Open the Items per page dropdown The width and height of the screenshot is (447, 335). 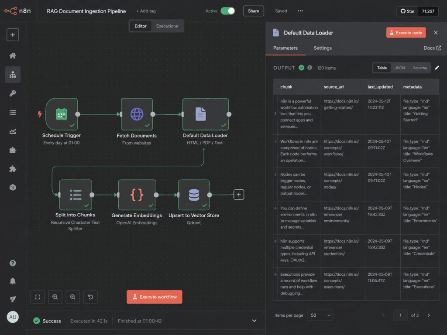coord(320,315)
